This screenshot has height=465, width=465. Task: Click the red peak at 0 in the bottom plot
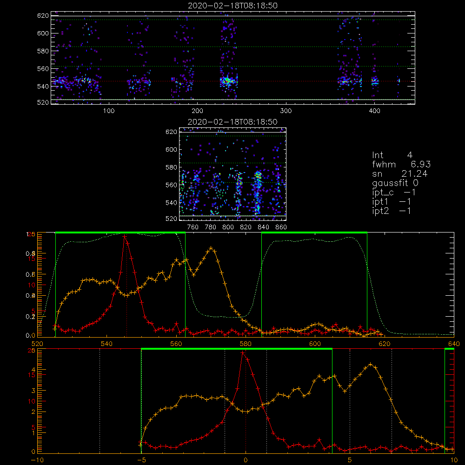click(x=243, y=352)
